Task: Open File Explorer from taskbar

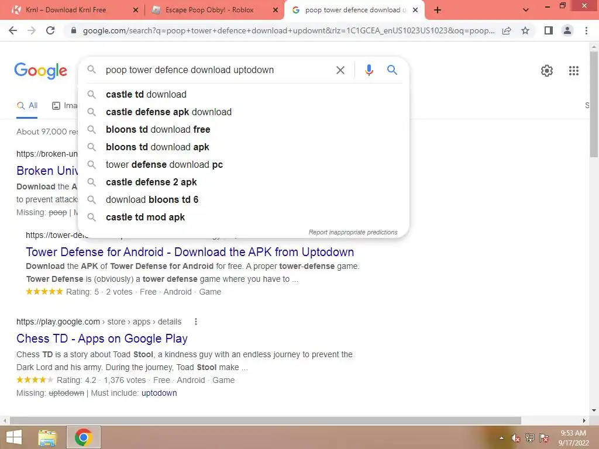Action: pos(47,437)
